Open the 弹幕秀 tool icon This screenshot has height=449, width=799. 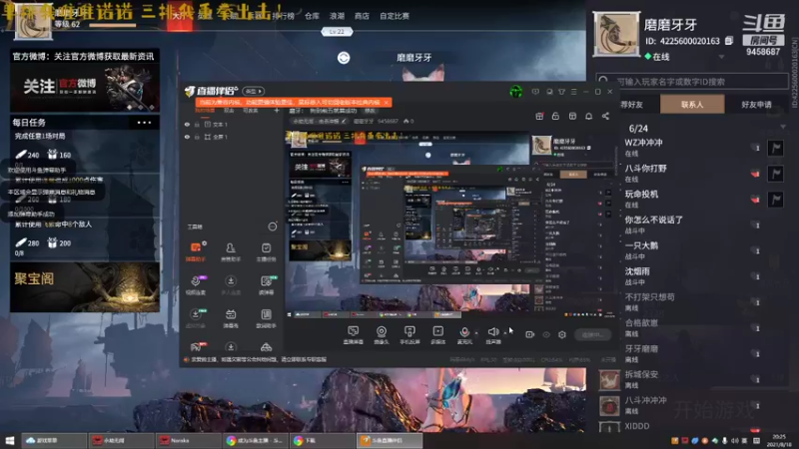(231, 318)
